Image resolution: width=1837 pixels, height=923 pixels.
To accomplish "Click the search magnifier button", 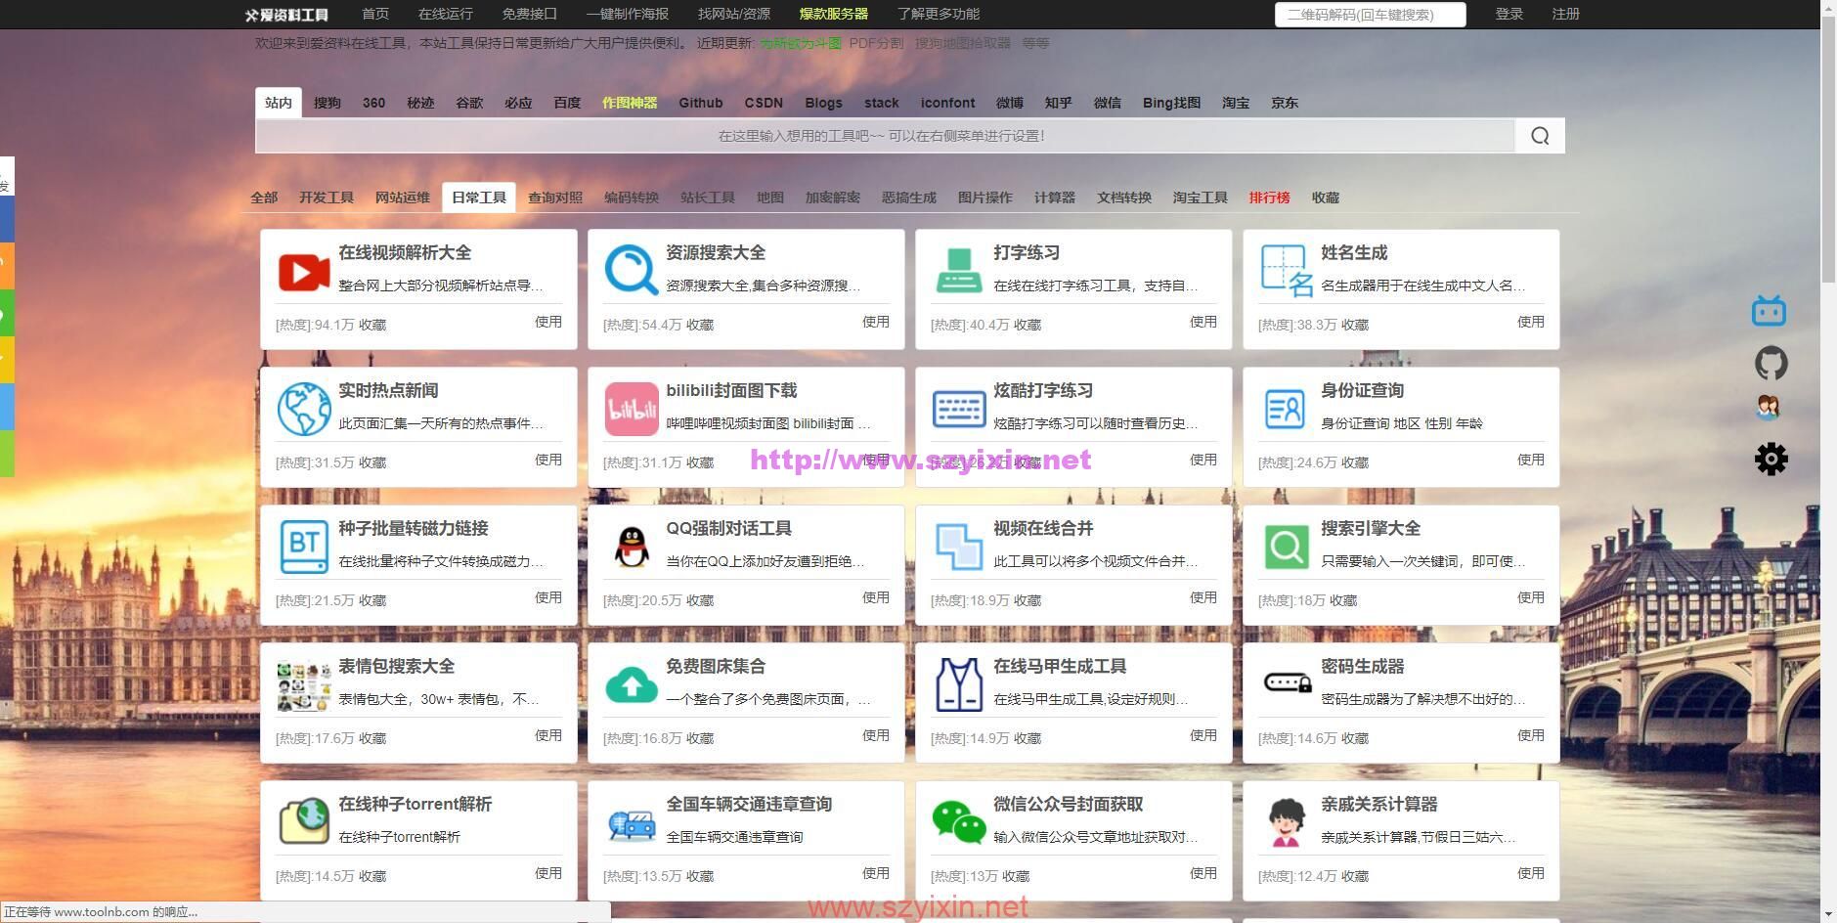I will (1540, 136).
